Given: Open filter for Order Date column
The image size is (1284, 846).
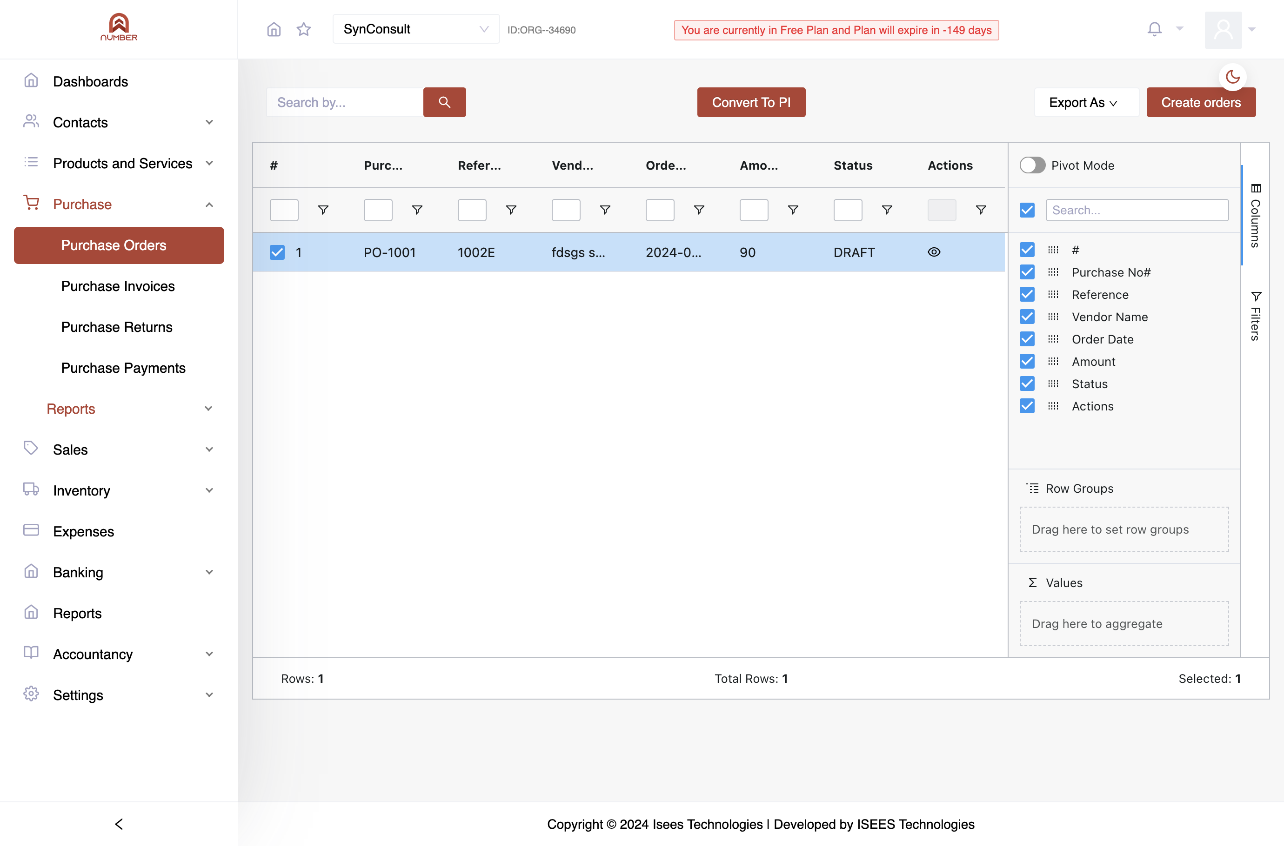Looking at the screenshot, I should [x=699, y=210].
